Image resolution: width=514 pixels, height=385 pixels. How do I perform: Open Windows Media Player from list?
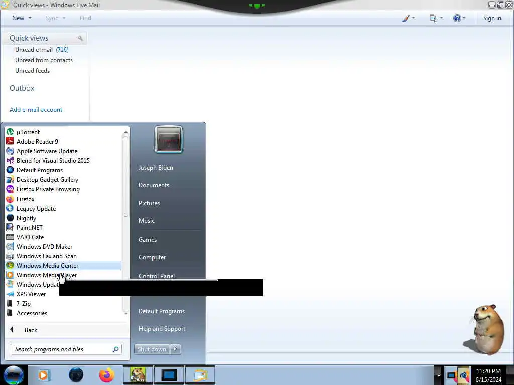tap(63, 275)
